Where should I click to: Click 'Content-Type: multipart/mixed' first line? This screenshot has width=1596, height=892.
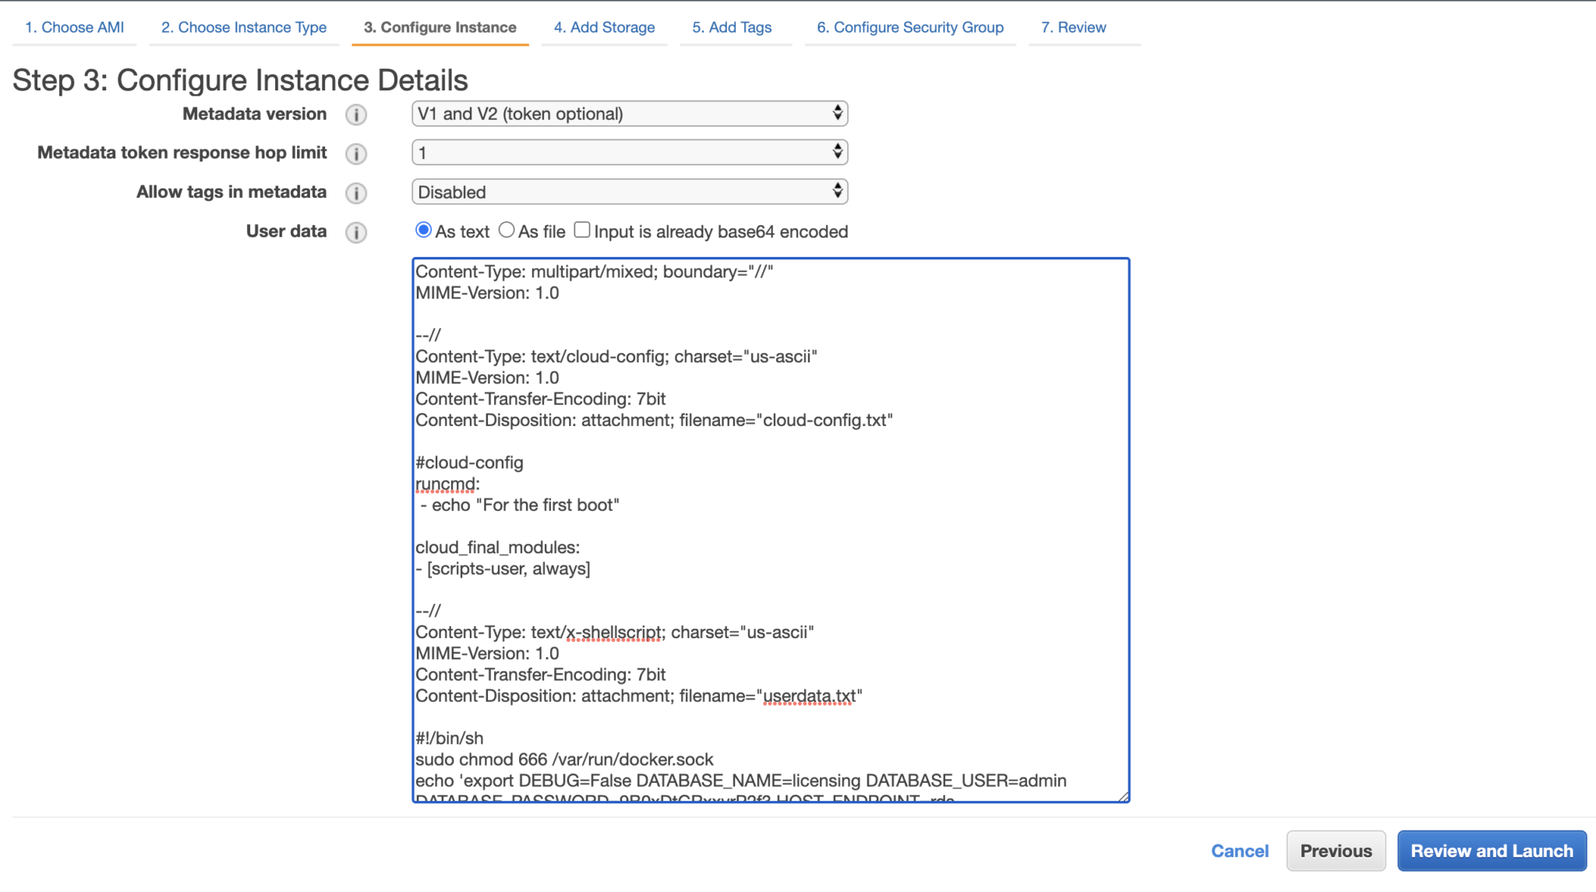(594, 272)
